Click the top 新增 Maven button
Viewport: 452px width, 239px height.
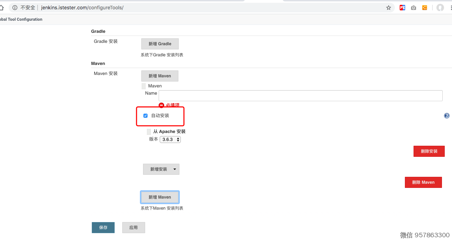[160, 76]
